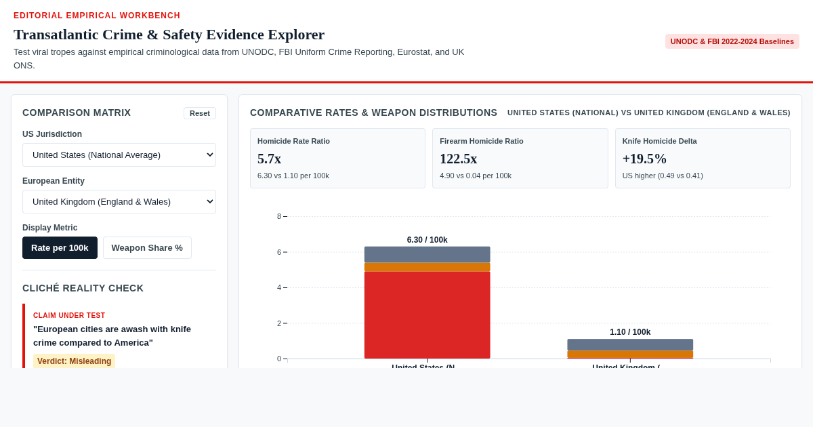Image resolution: width=813 pixels, height=427 pixels.
Task: Switch display to Weapon Share %
Action: click(x=147, y=247)
